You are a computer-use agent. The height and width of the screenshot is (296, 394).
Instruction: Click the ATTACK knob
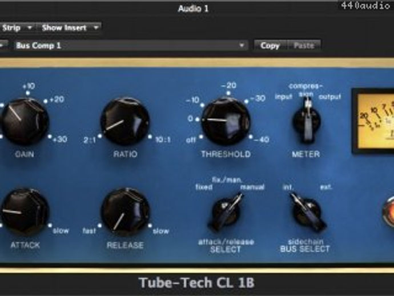click(25, 212)
